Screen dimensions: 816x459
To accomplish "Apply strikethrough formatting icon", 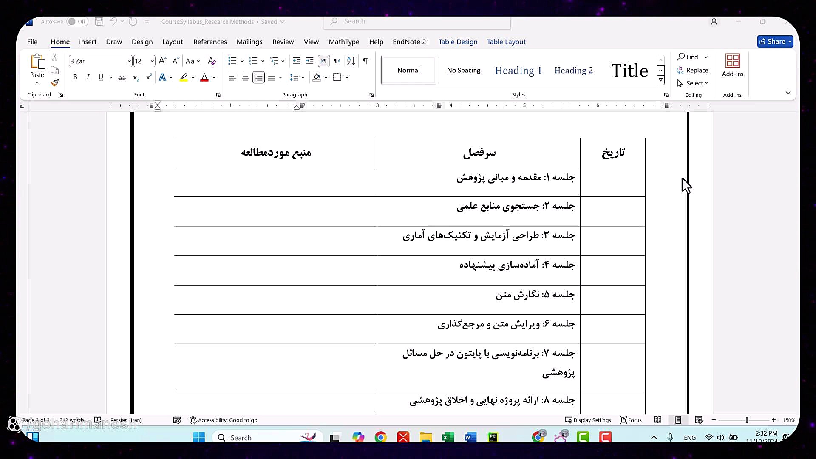I will 122,77.
